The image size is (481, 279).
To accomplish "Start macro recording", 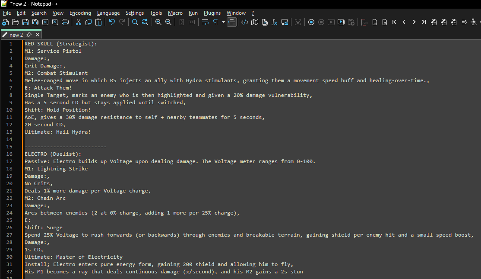I will point(311,22).
